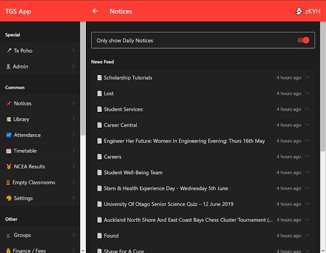Click the document icon beside Scholarship Tutorials

pos(99,78)
